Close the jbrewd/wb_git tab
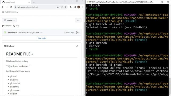This screenshot has height=96, width=171. 29,2
